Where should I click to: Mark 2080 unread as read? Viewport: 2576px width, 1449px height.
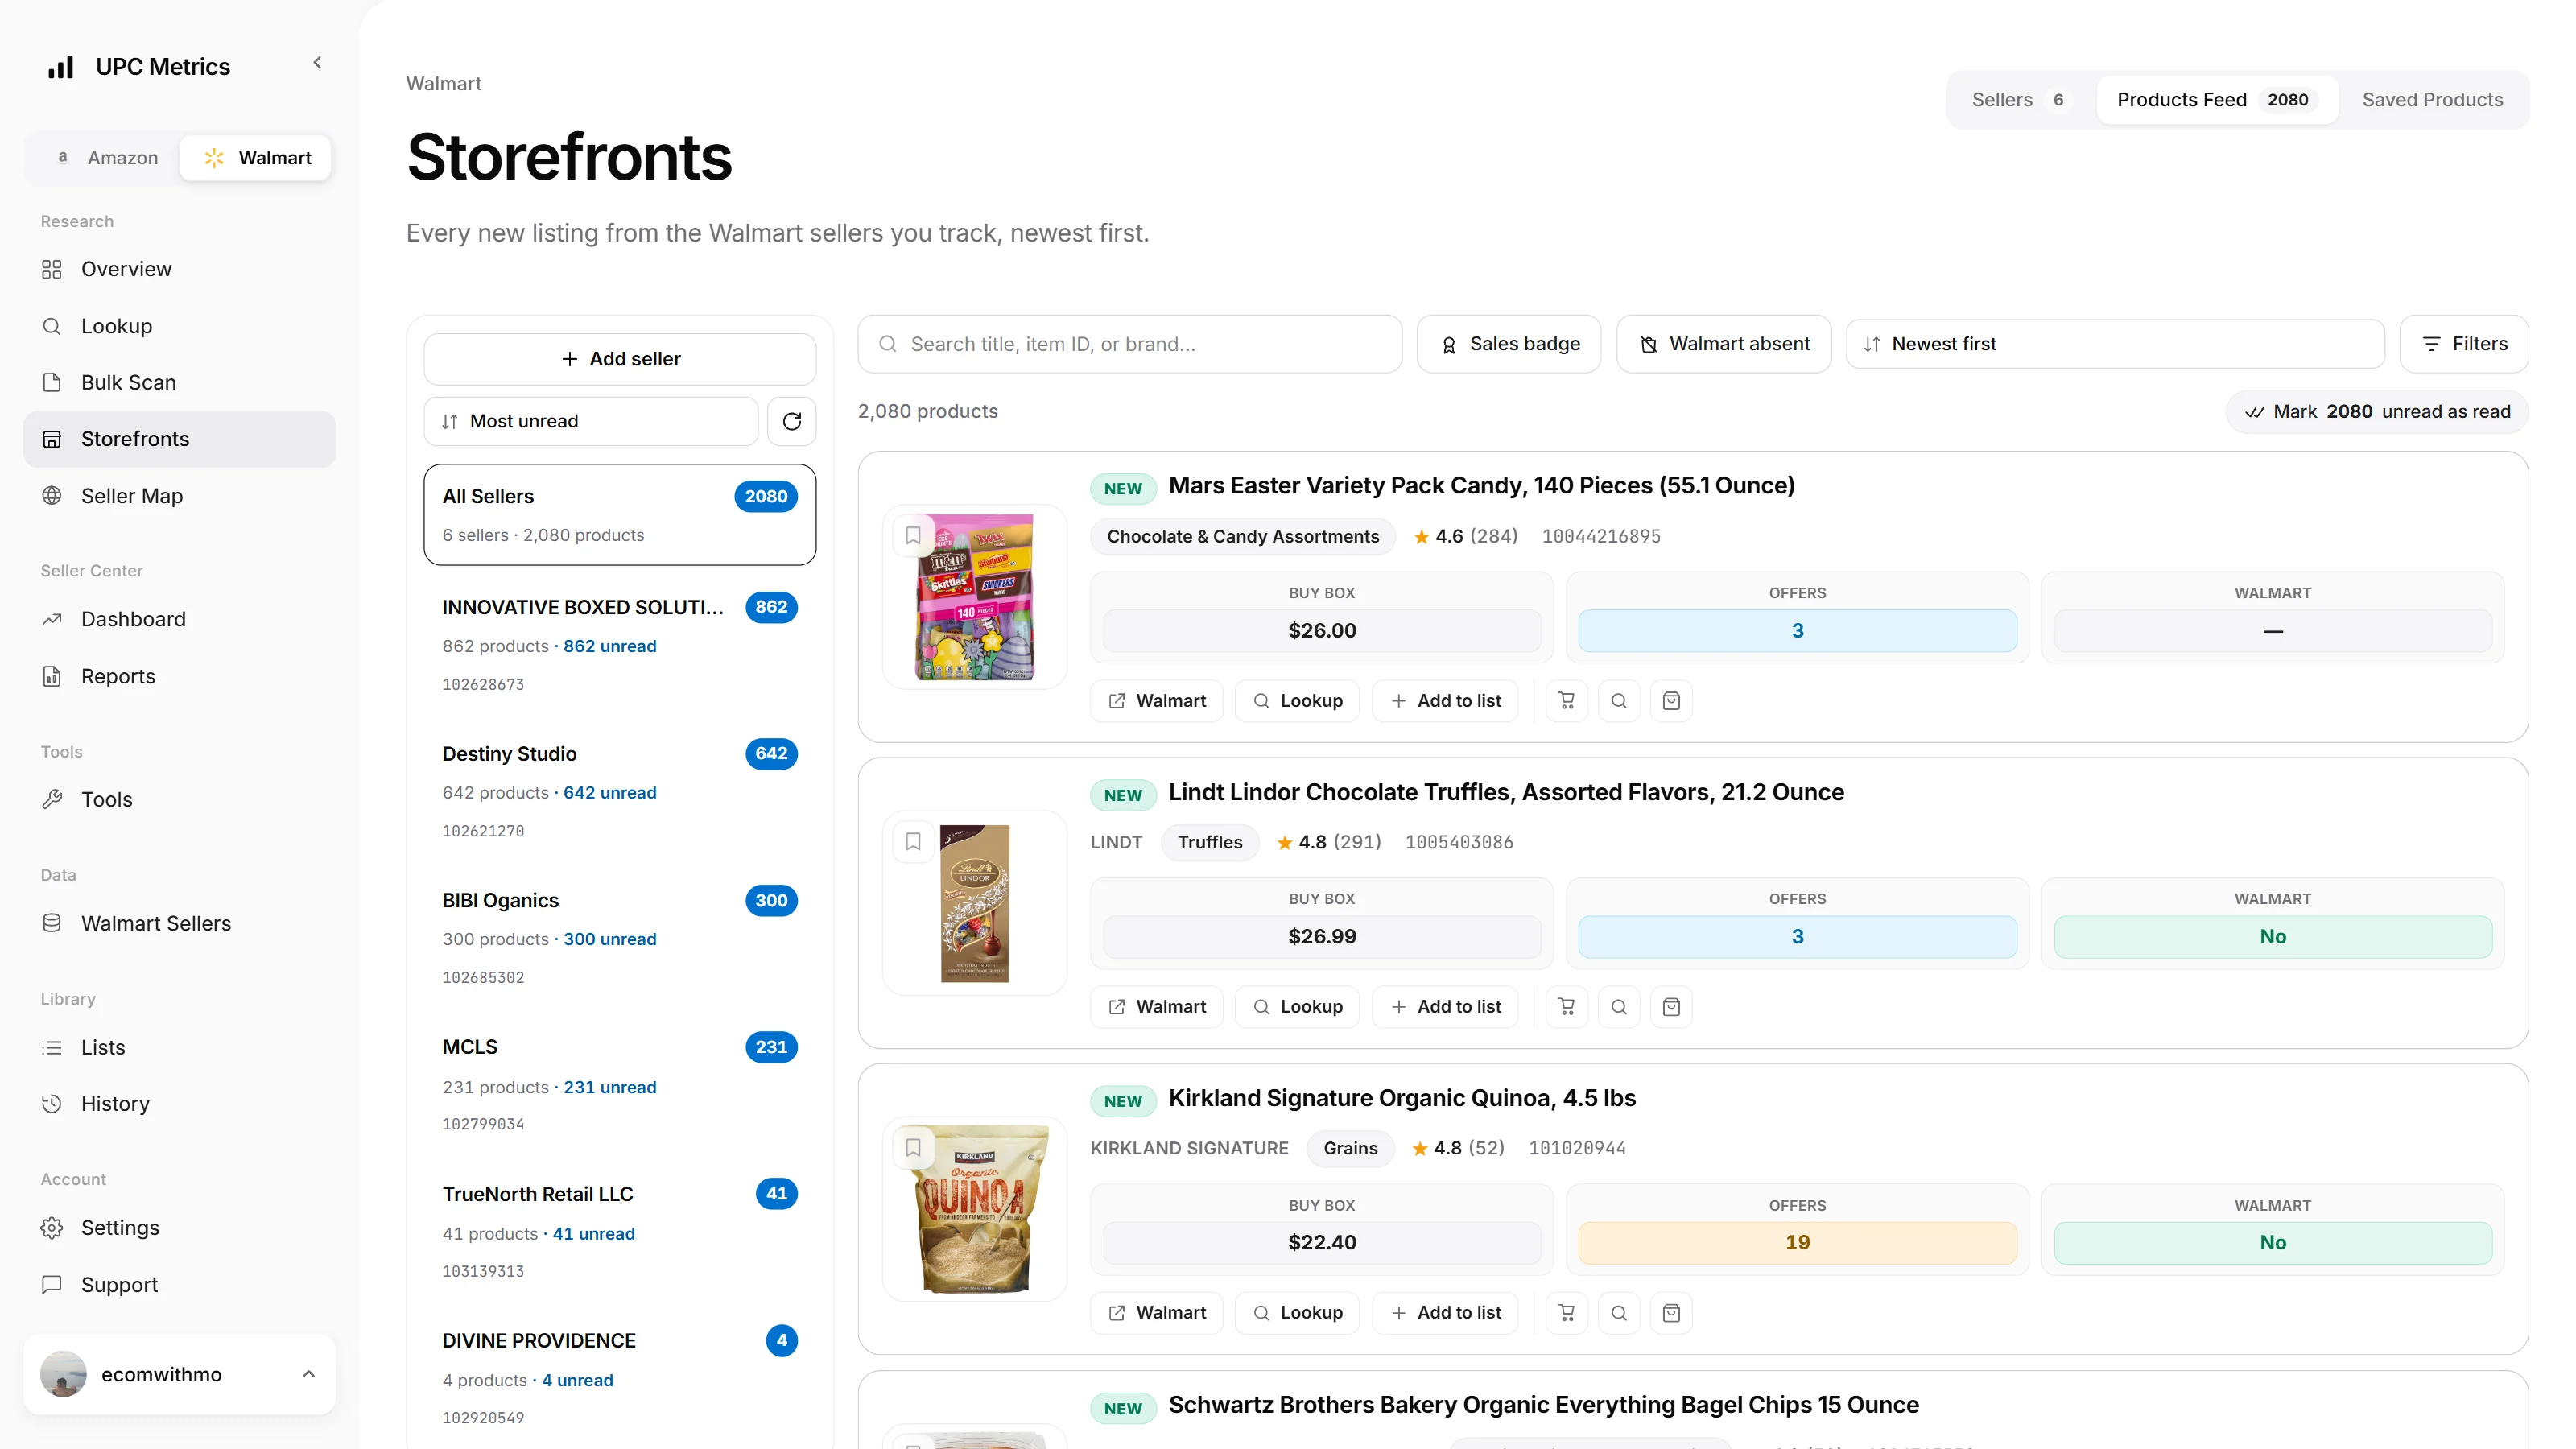(x=2377, y=412)
